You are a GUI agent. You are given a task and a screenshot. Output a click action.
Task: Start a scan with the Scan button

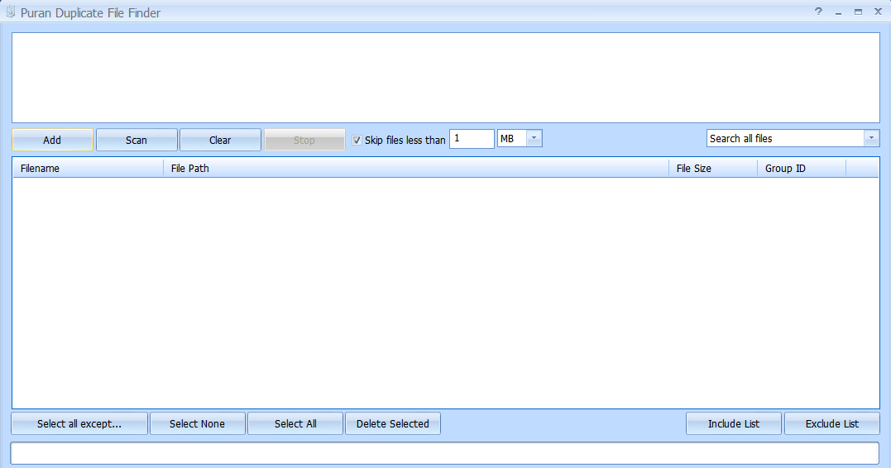(137, 140)
